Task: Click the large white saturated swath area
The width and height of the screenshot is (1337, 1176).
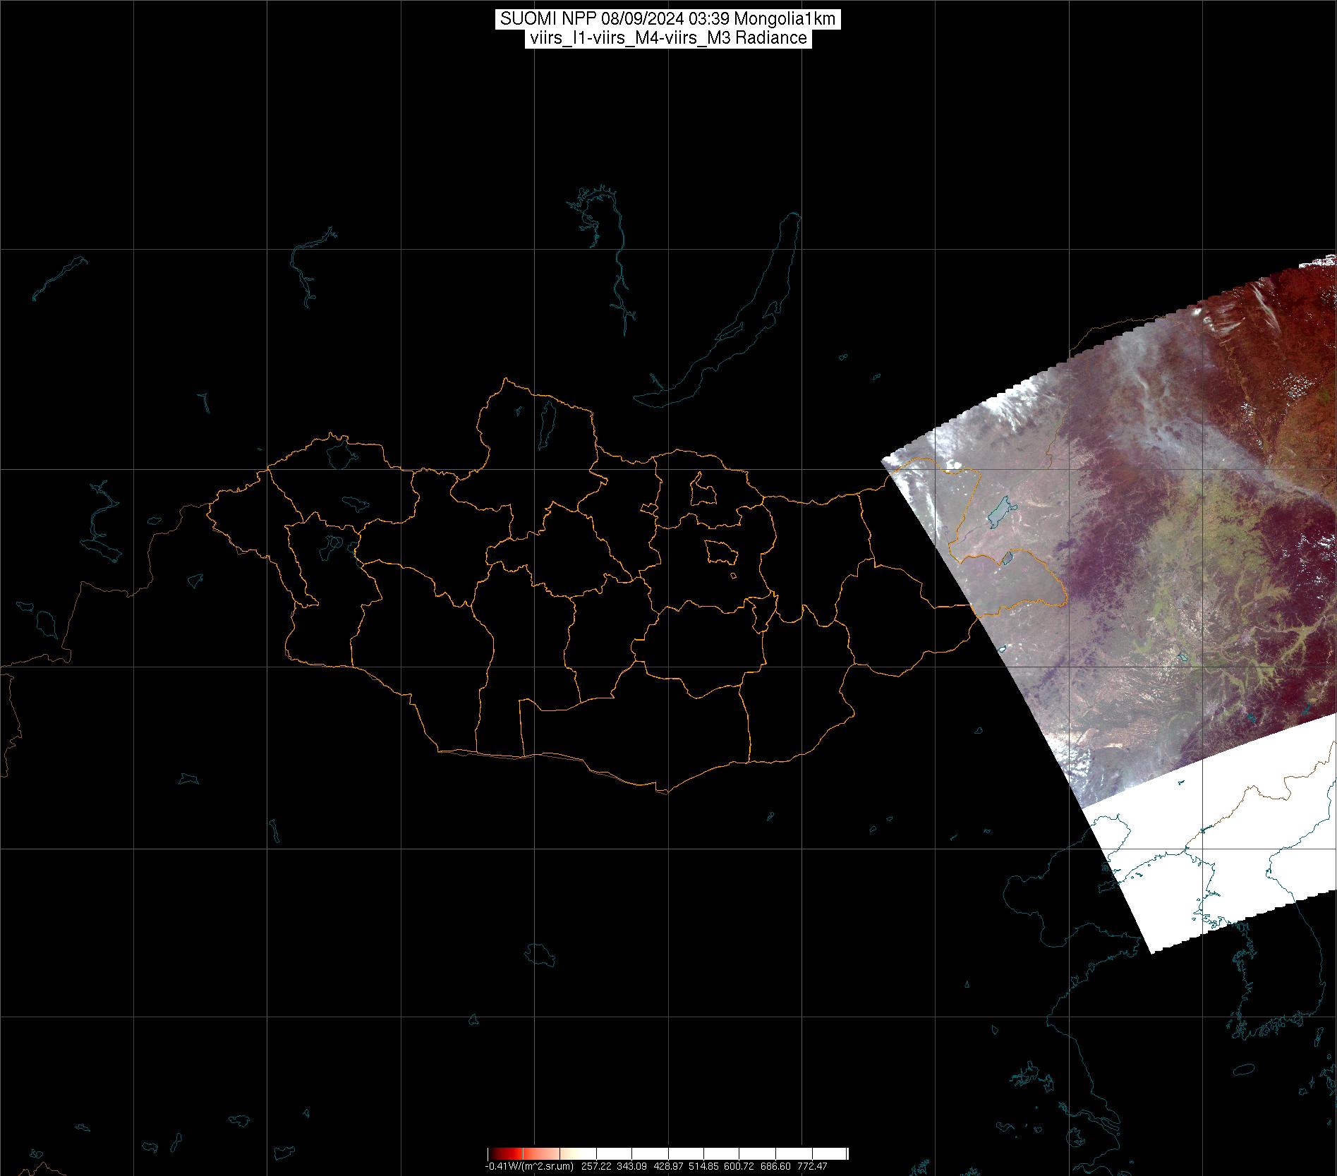Action: pyautogui.click(x=1214, y=839)
